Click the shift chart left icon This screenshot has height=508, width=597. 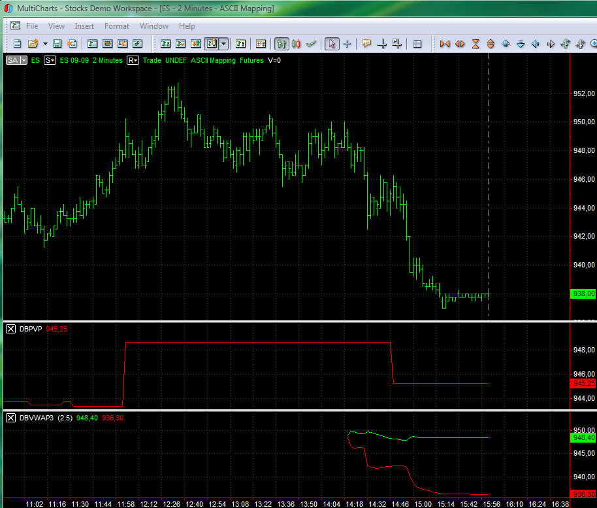click(536, 44)
